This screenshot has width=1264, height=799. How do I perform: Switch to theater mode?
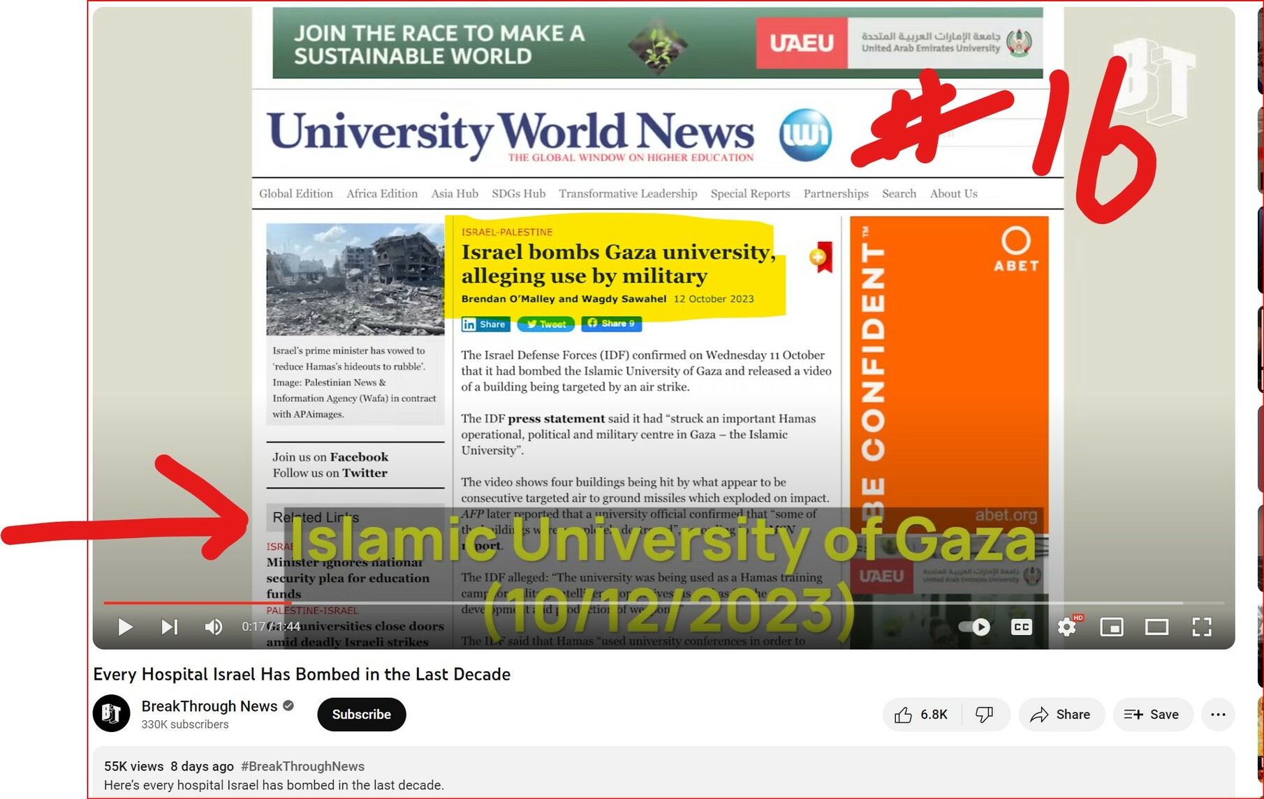(x=1156, y=627)
